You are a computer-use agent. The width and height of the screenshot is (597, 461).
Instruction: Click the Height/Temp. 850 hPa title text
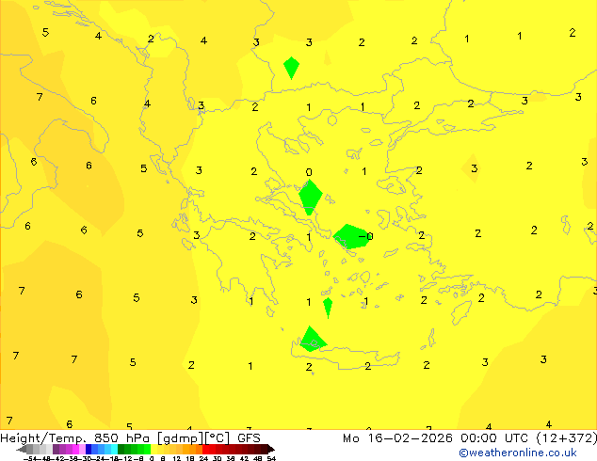77,438
